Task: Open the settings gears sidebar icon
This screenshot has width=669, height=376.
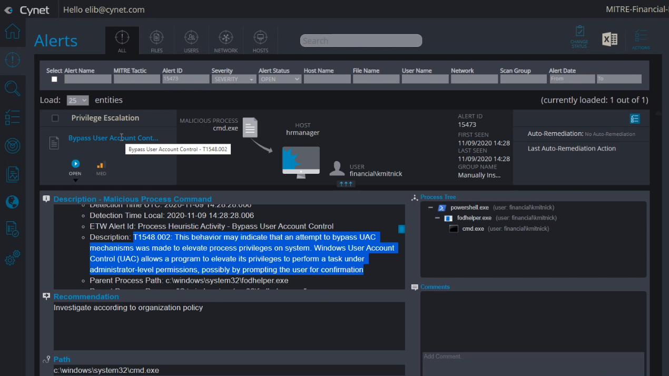Action: point(13,258)
